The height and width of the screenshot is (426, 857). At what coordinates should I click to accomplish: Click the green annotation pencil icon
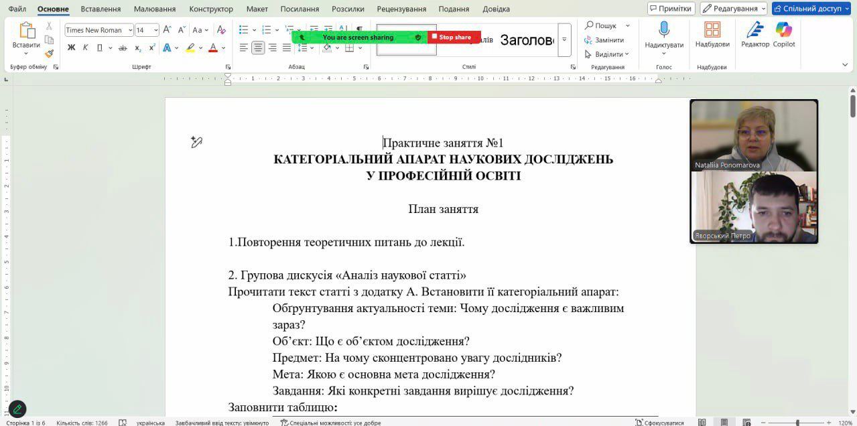pos(17,408)
